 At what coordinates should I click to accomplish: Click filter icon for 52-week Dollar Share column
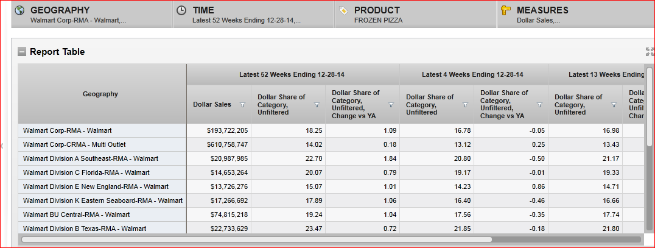click(x=317, y=105)
